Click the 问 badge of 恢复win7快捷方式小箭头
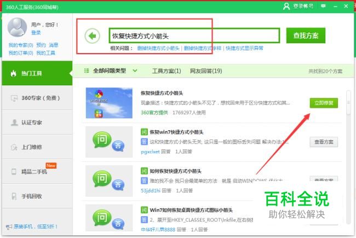The image size is (356, 238). 144,132
